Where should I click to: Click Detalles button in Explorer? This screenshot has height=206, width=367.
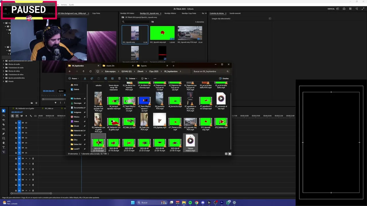tap(224, 78)
